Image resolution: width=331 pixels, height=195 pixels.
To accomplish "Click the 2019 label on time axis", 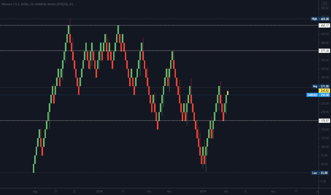I will pyautogui.click(x=203, y=191).
